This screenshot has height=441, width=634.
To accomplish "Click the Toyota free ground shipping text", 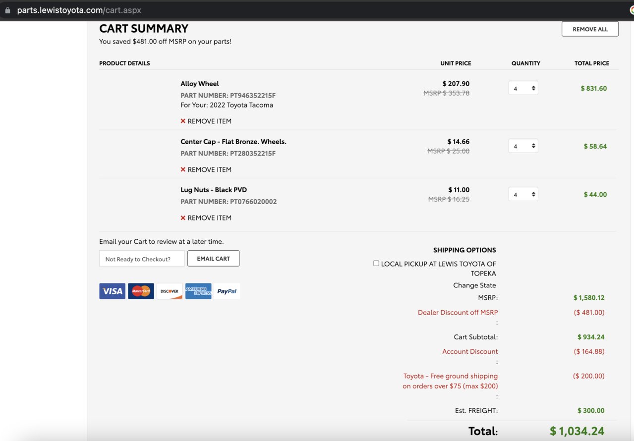I will (450, 381).
